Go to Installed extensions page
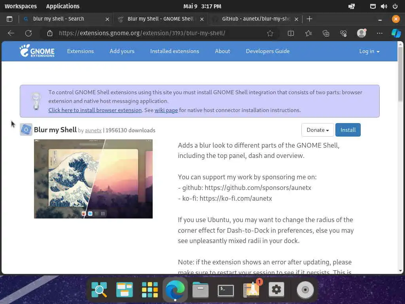 coord(174,51)
